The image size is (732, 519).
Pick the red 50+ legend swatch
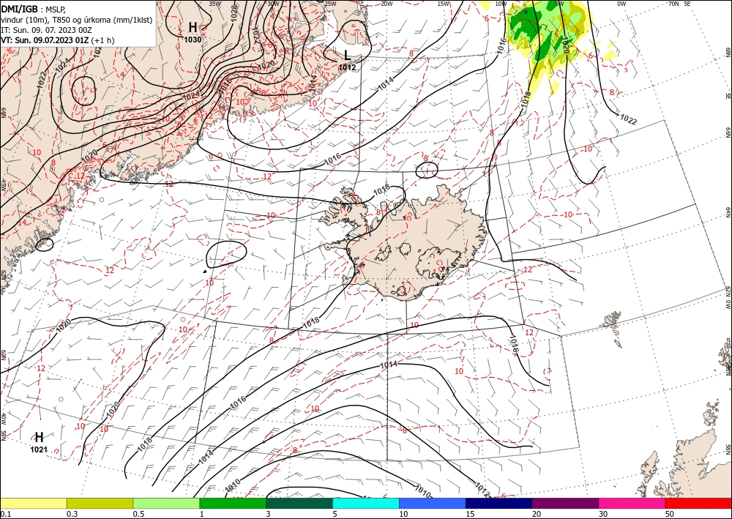pyautogui.click(x=698, y=503)
